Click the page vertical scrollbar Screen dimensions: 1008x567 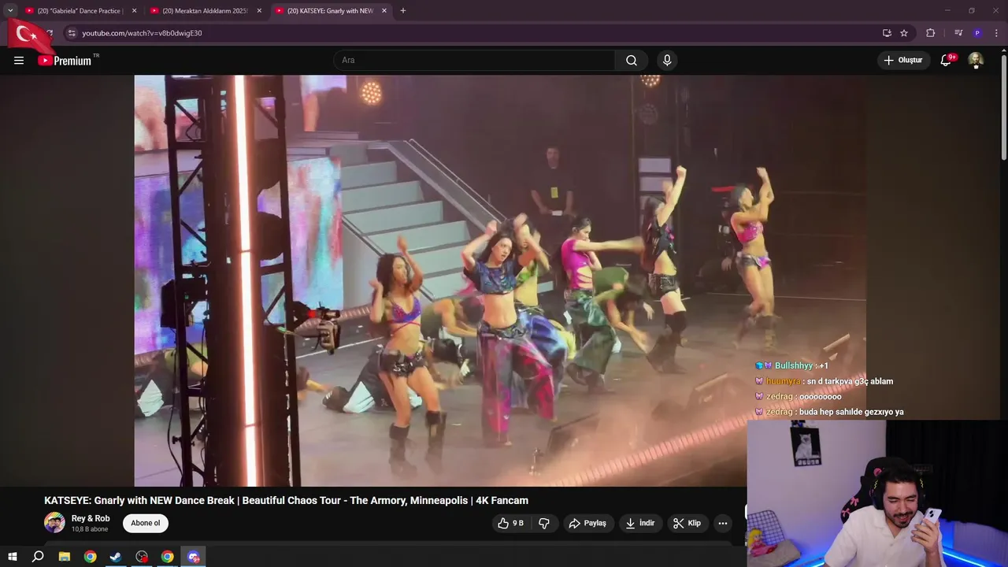[x=1003, y=106]
